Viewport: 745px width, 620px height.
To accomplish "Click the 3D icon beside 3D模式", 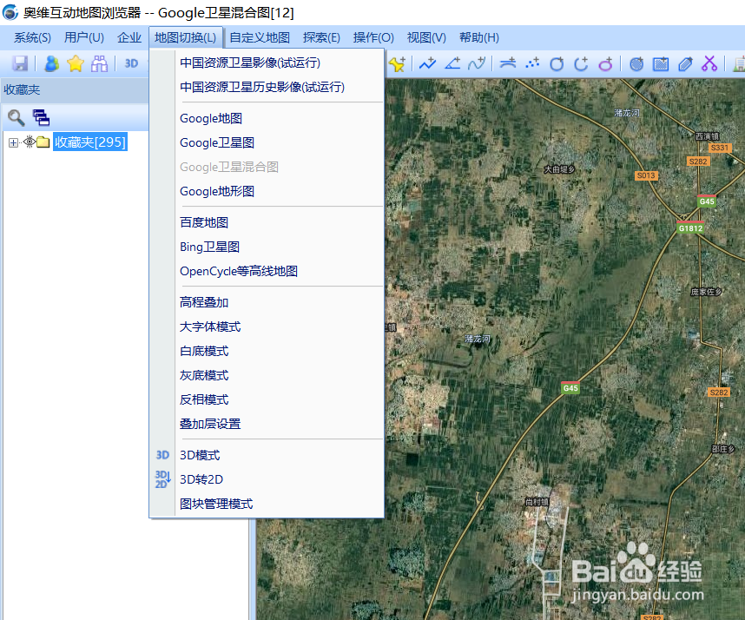I will point(162,455).
